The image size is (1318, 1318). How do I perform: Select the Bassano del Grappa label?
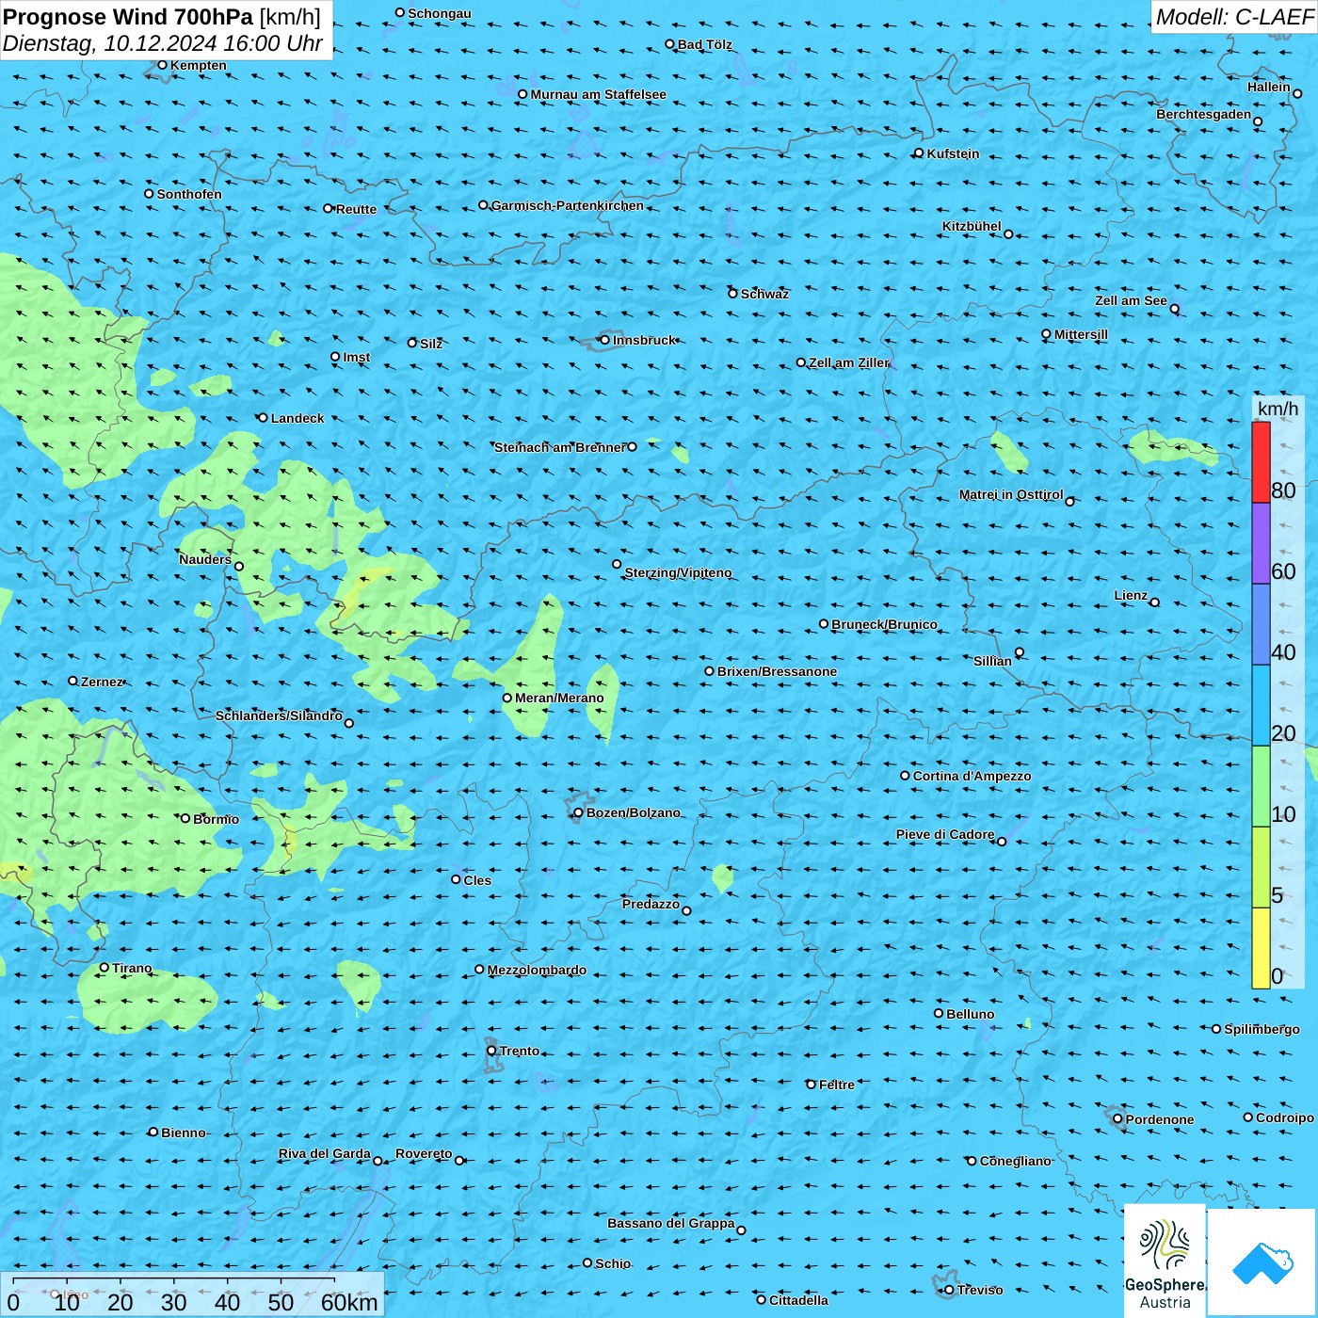pyautogui.click(x=671, y=1223)
